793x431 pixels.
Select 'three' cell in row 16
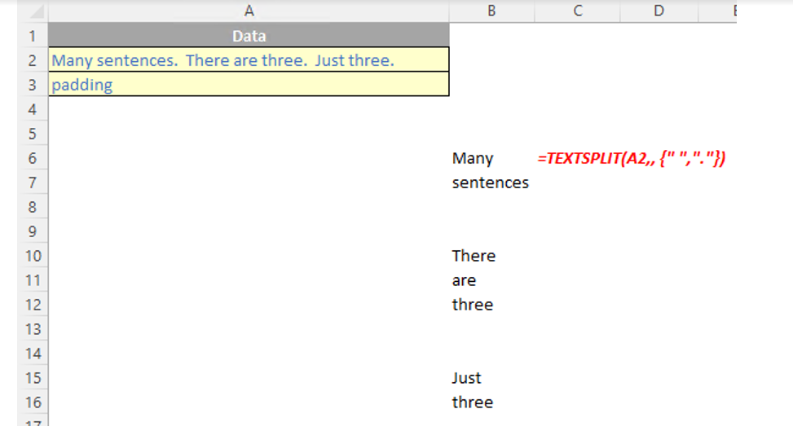491,402
